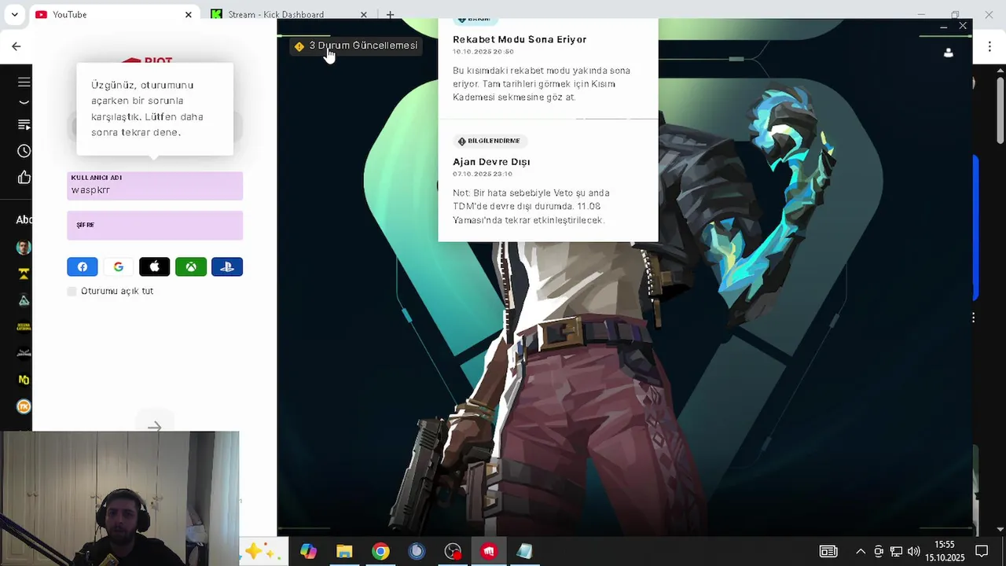Viewport: 1006px width, 566px height.
Task: Sign in with PlayStation button
Action: tap(227, 266)
